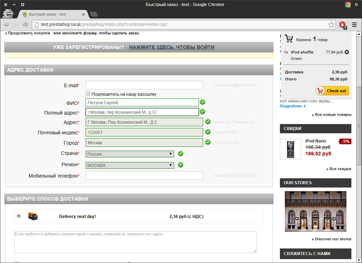The image size is (362, 263).
Task: Open a new browser tab
Action: click(93, 14)
